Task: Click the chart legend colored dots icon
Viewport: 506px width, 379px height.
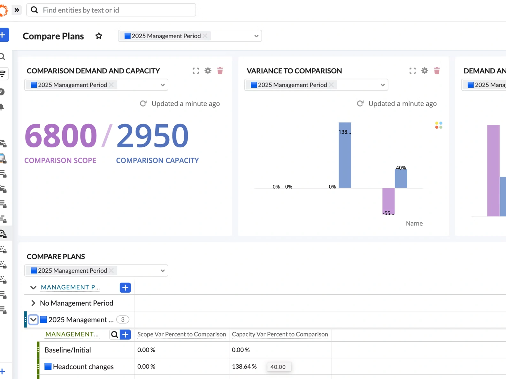Action: coord(439,125)
